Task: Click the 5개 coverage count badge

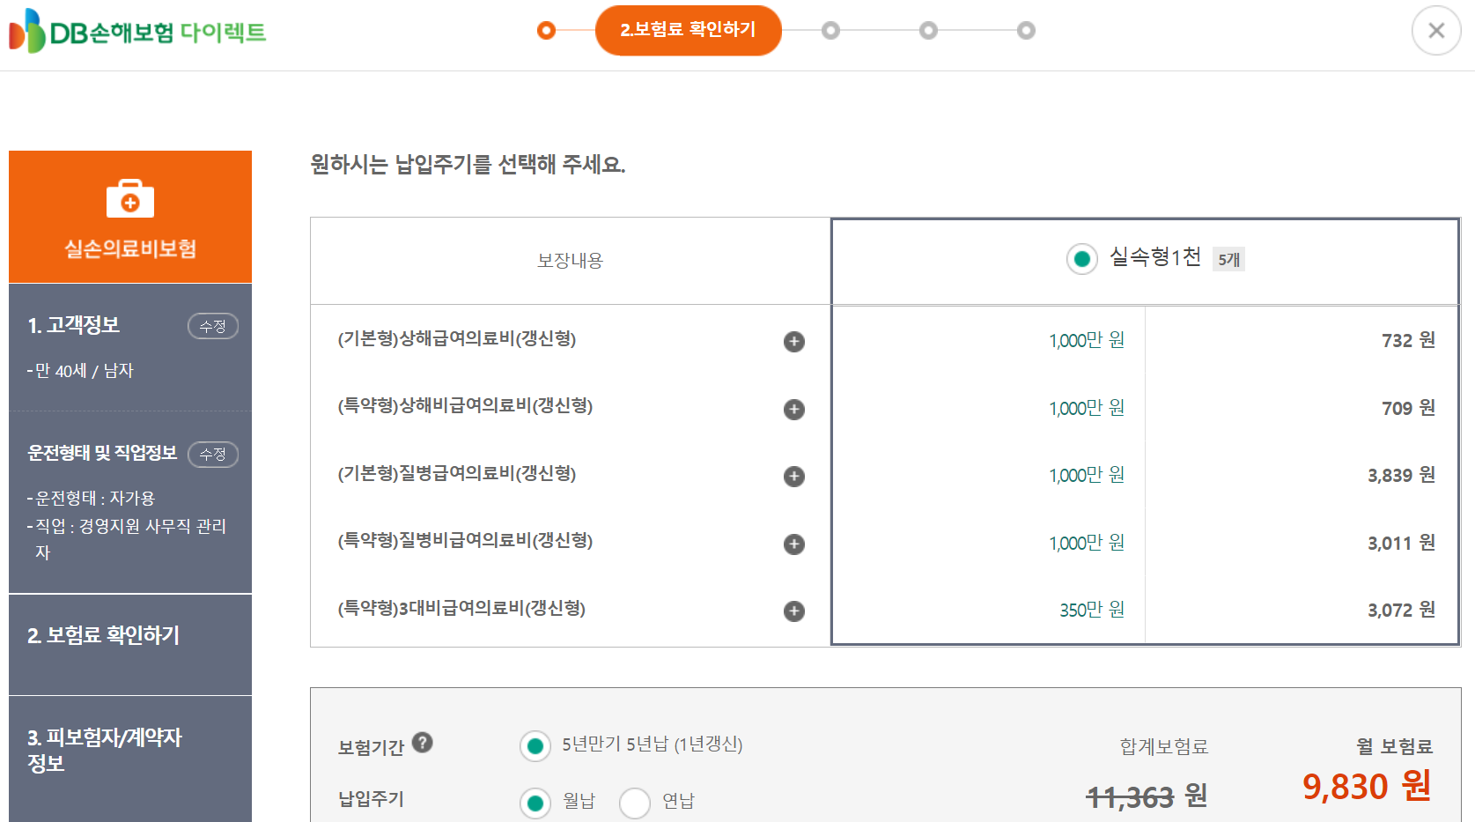Action: (x=1229, y=259)
